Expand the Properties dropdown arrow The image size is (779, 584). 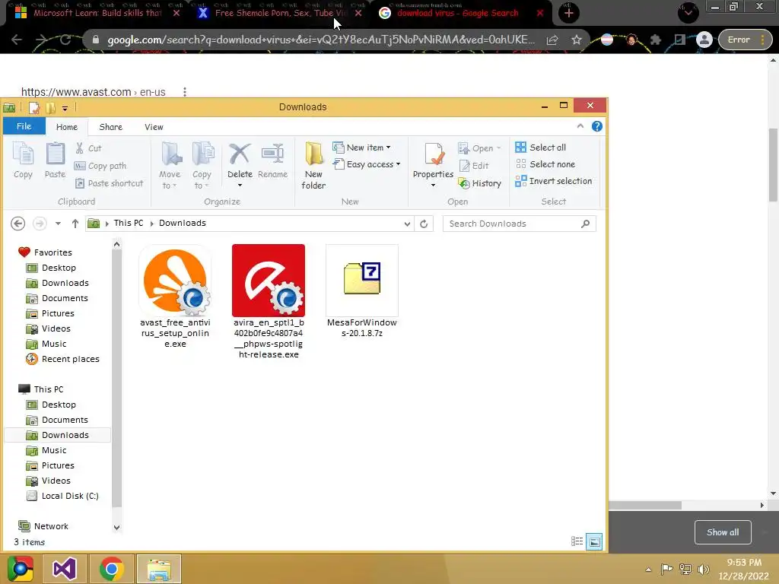[433, 186]
